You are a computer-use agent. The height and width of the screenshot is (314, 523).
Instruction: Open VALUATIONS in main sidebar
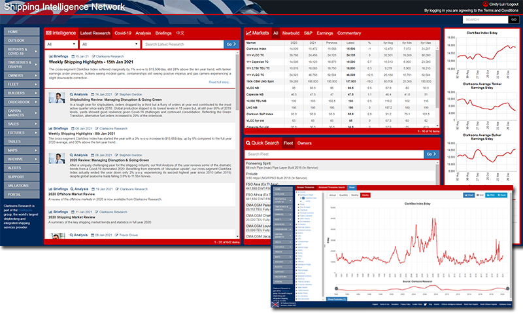pyautogui.click(x=22, y=186)
